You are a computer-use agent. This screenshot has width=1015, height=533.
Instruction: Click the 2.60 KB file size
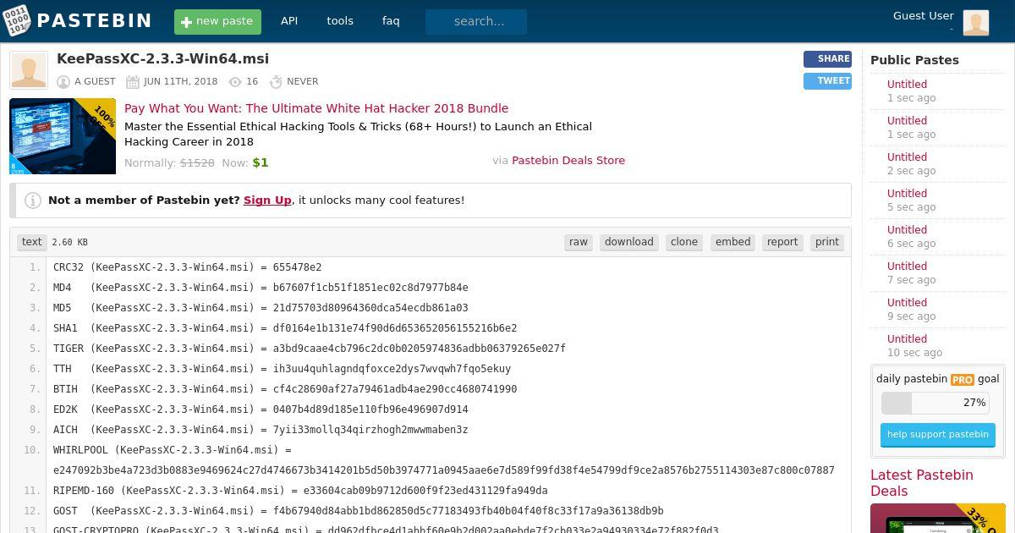tap(69, 243)
